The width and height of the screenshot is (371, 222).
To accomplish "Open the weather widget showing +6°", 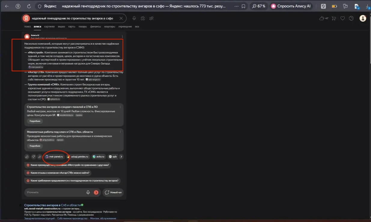I will (324, 18).
